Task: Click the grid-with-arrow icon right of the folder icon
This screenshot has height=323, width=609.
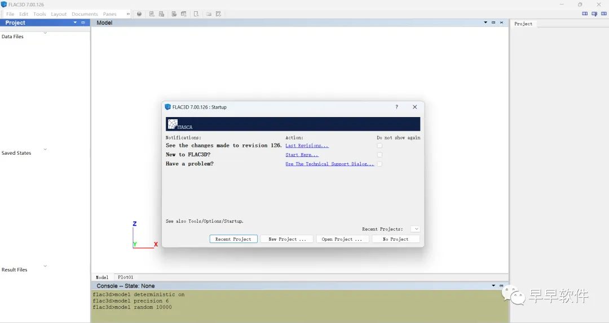Action: (x=219, y=14)
